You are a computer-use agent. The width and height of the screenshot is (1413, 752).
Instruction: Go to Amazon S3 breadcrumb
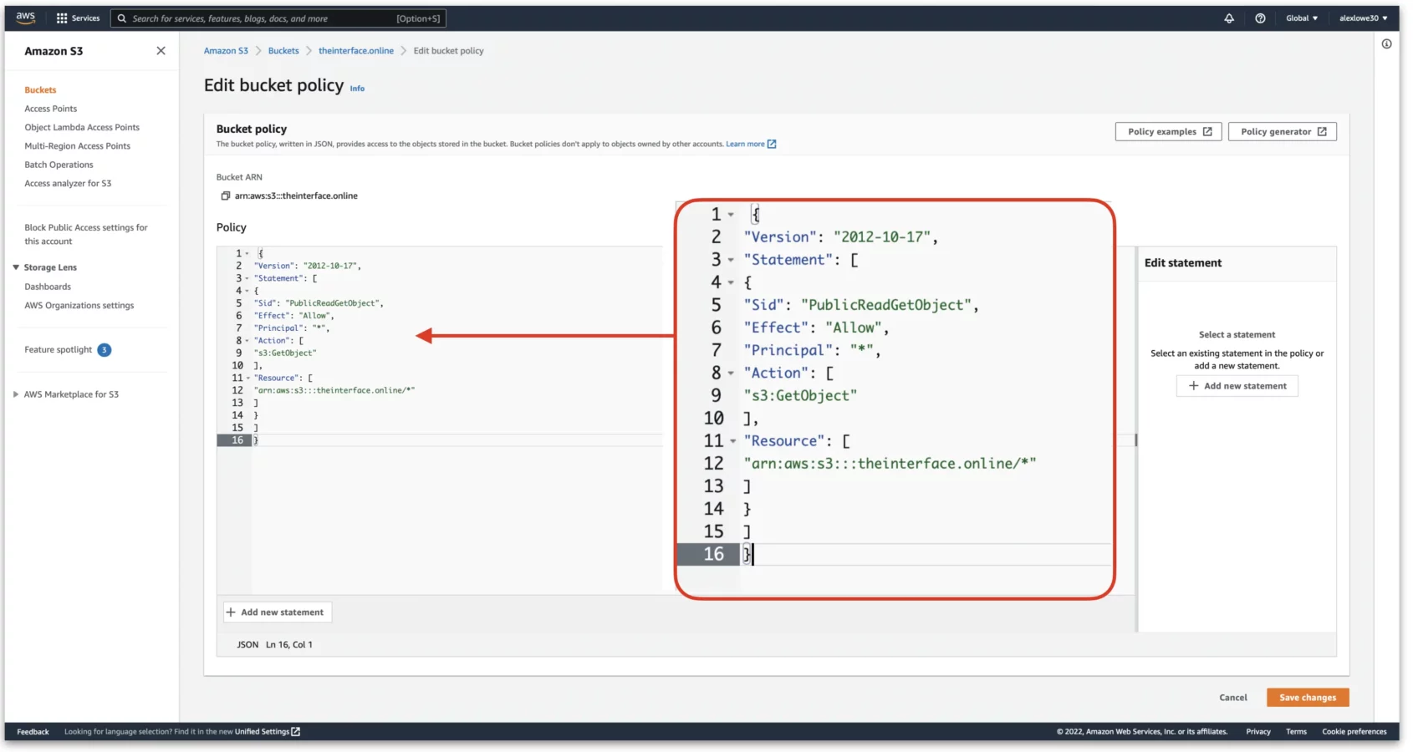coord(226,51)
